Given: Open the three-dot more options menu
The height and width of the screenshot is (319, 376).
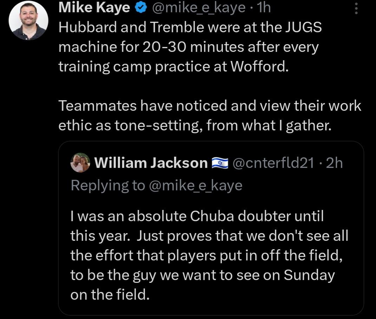Looking at the screenshot, I should pyautogui.click(x=356, y=8).
